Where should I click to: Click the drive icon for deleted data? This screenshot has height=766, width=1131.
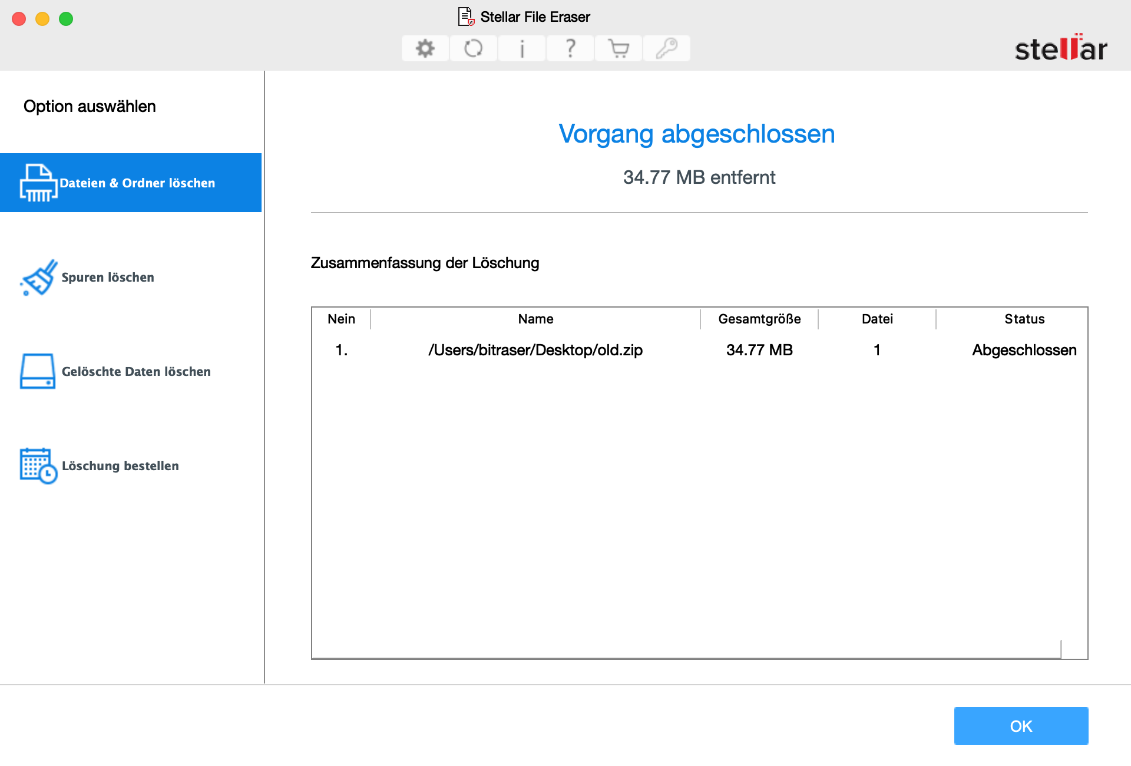[38, 371]
